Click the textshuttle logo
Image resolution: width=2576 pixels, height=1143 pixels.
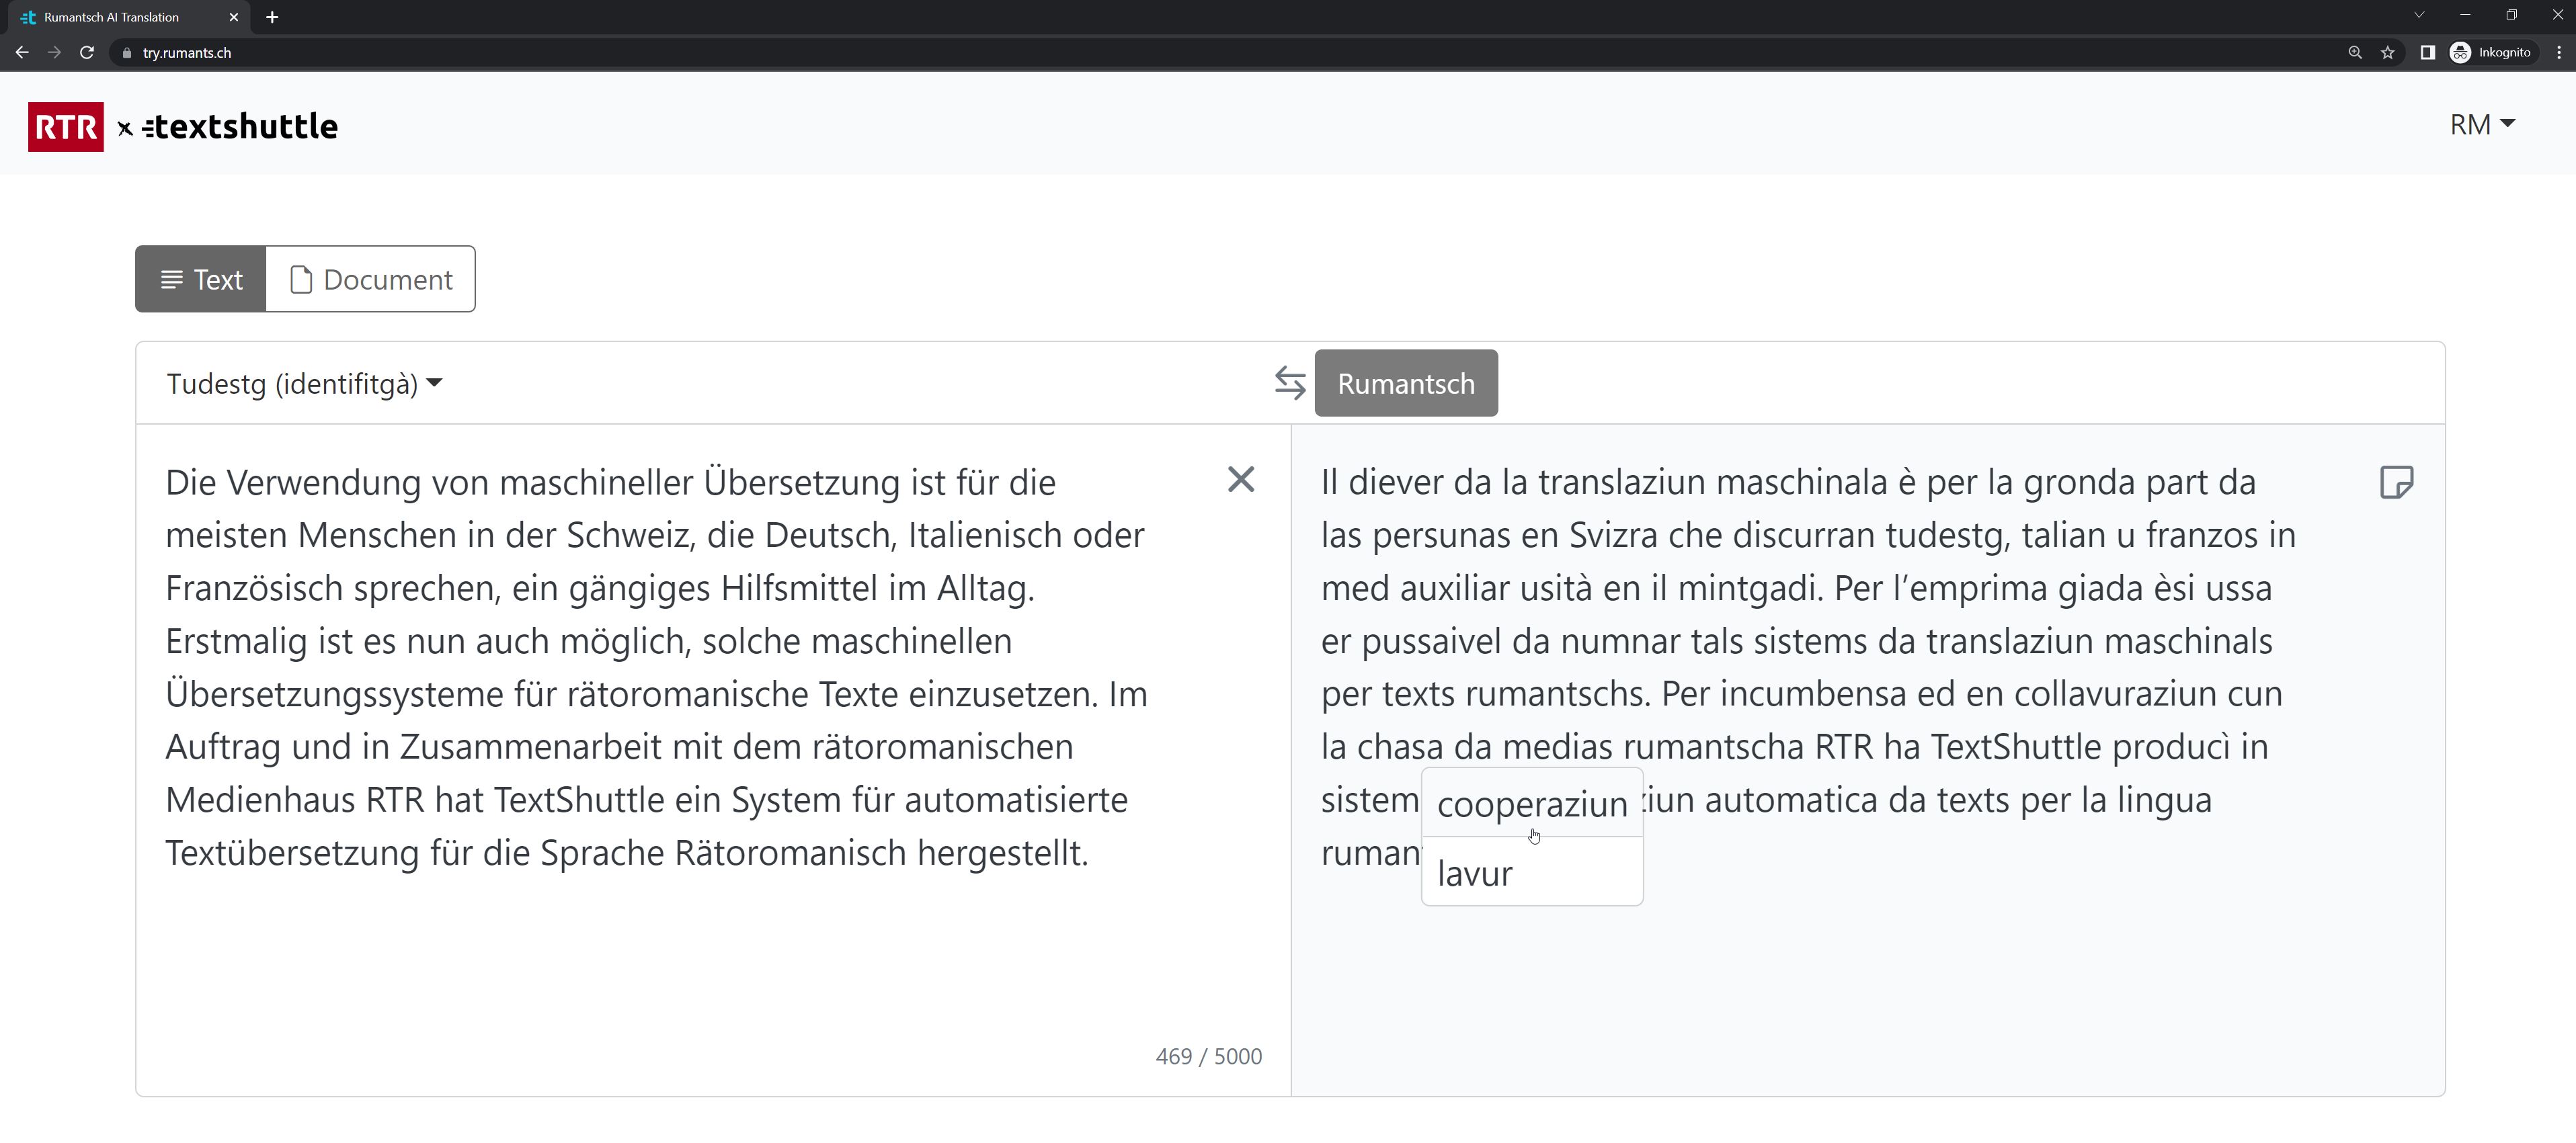point(241,127)
